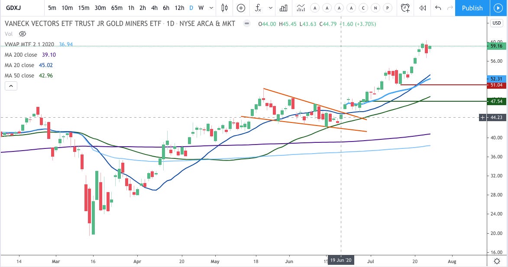Click the plus icon beside 44.23 price

[x=483, y=117]
